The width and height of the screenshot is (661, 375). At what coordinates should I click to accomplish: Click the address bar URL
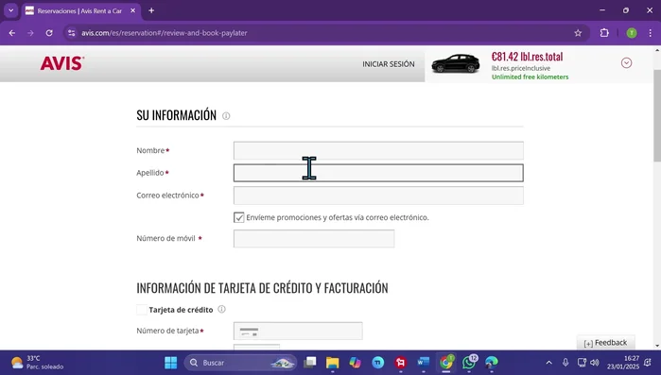coord(165,33)
